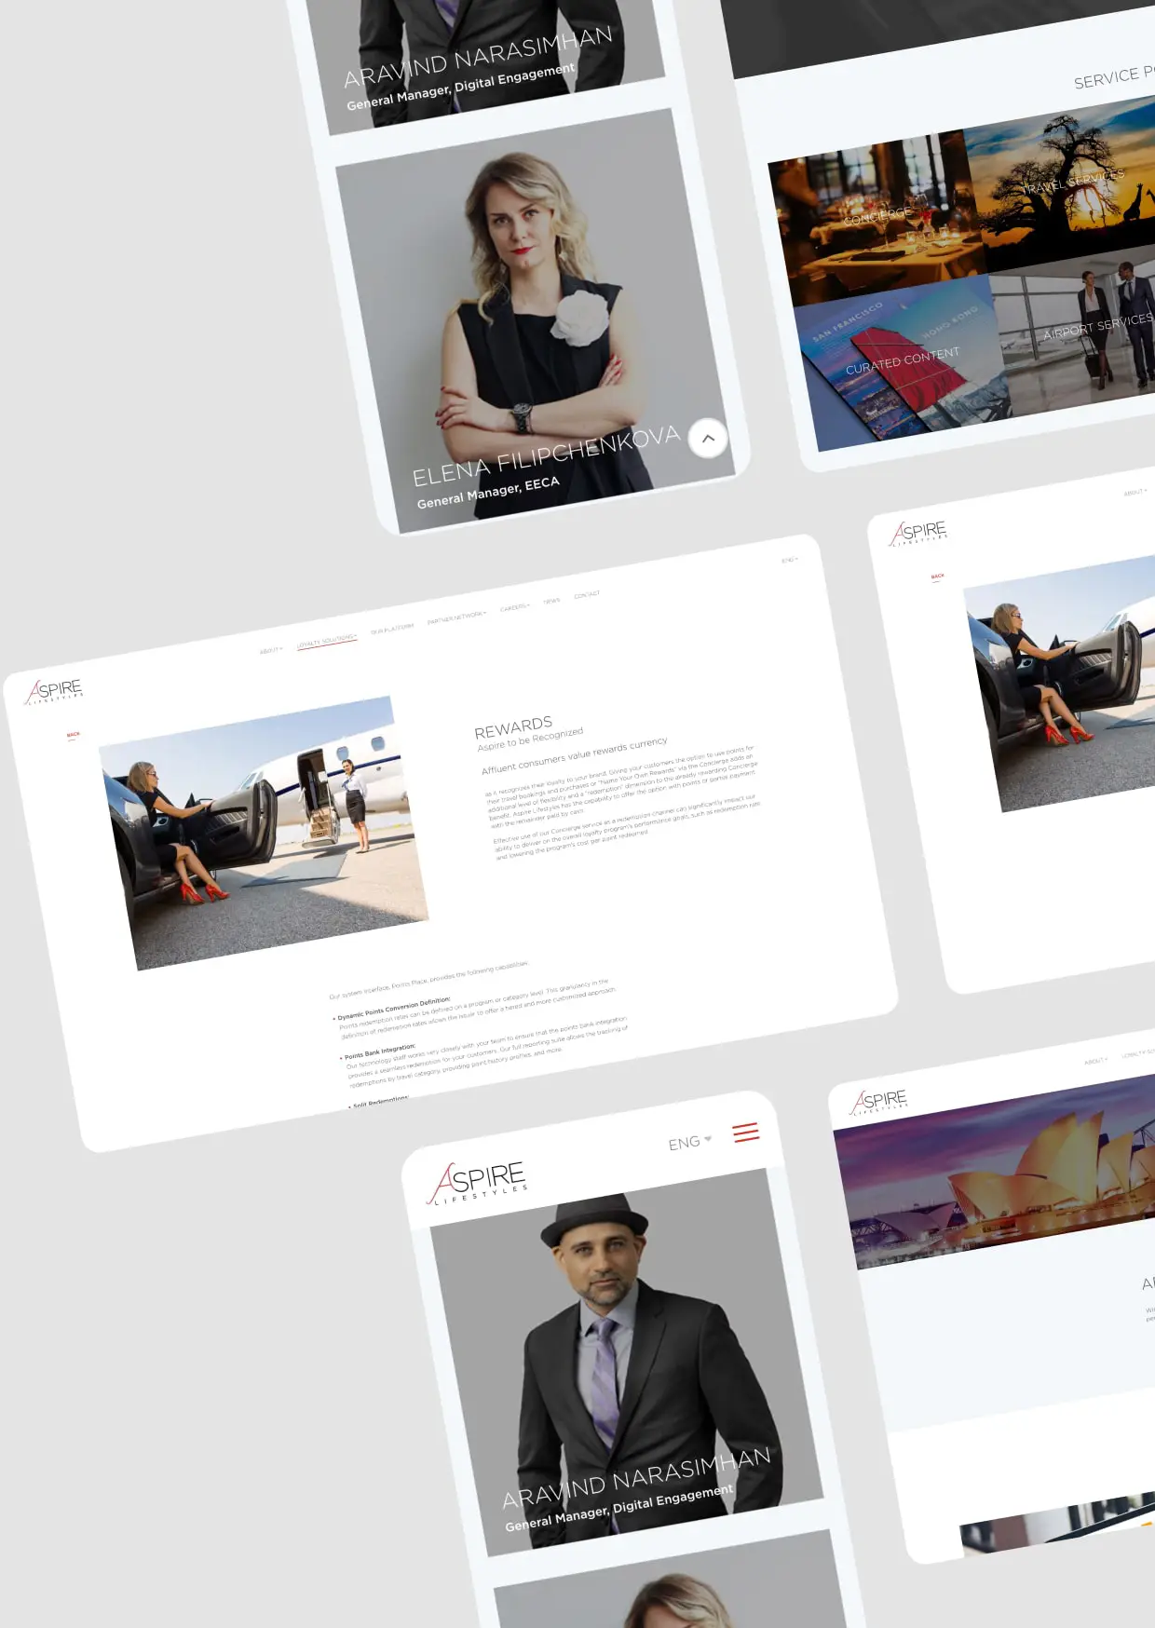This screenshot has height=1628, width=1155.
Task: Click the scroll-to-top chevron circle button
Action: click(708, 438)
